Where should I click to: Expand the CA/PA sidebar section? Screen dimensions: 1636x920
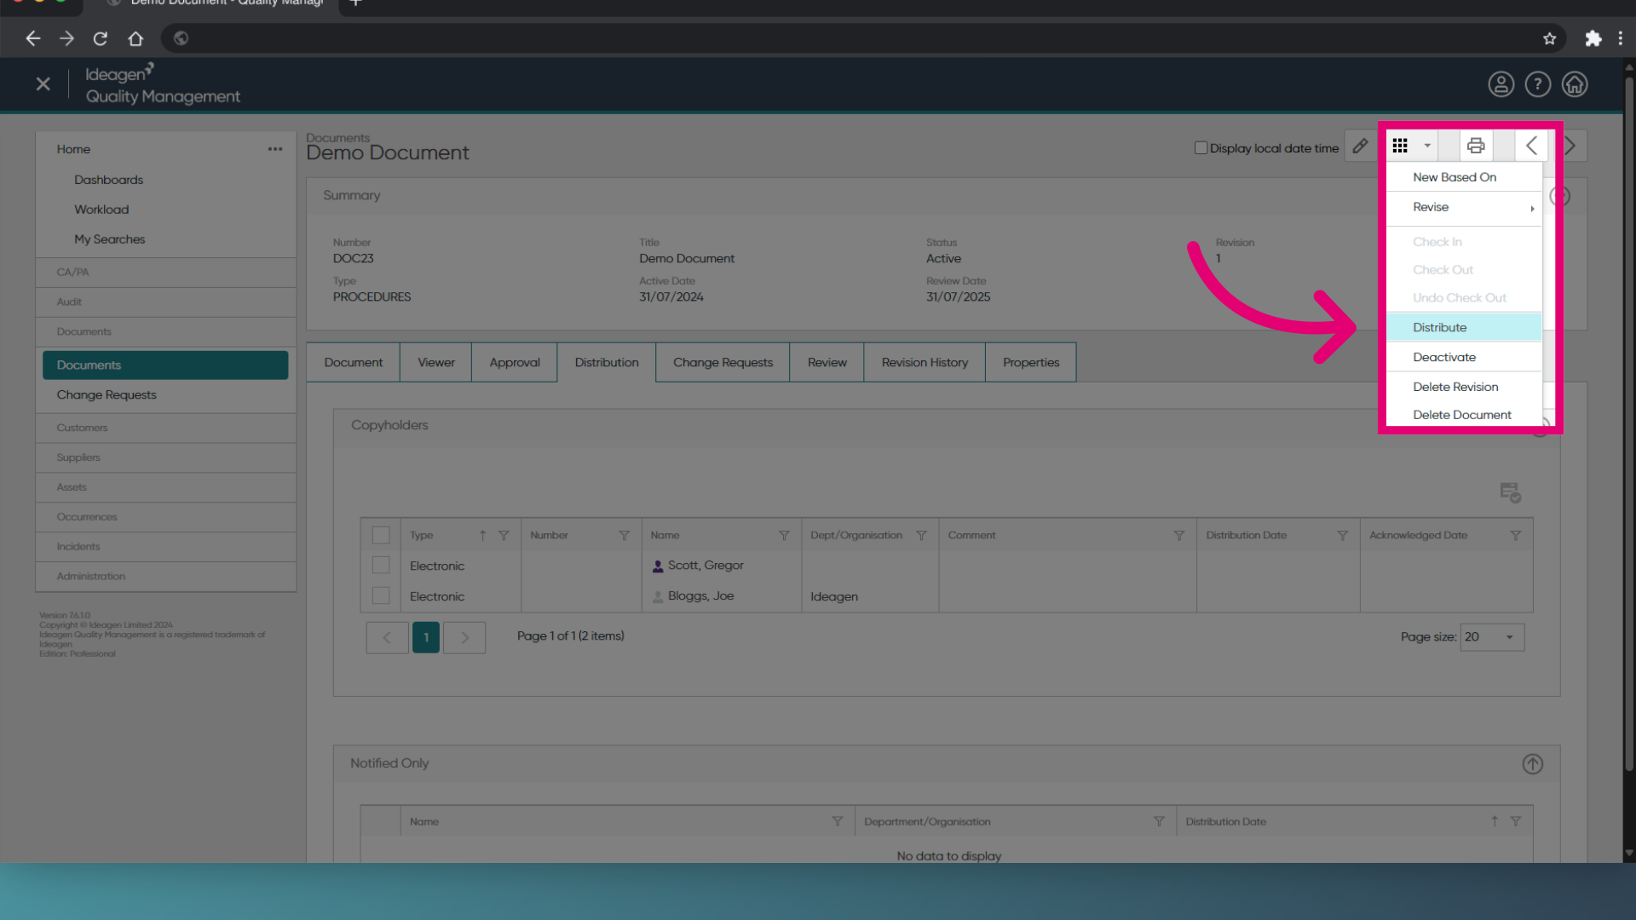coord(166,273)
